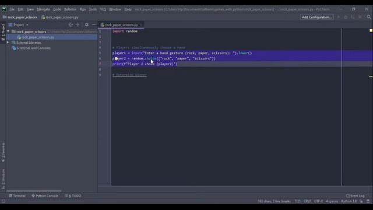Click the 7:35 line:column indicator in status bar
Screen dimensions: 373x210
(x=297, y=201)
